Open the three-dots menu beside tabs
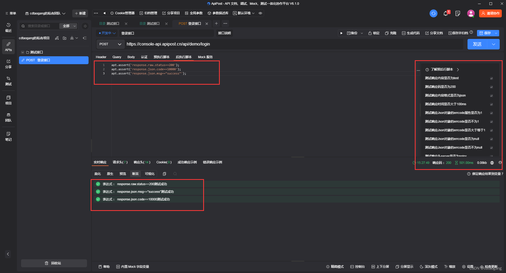Viewport: 506px width, 273px height. pos(225,23)
